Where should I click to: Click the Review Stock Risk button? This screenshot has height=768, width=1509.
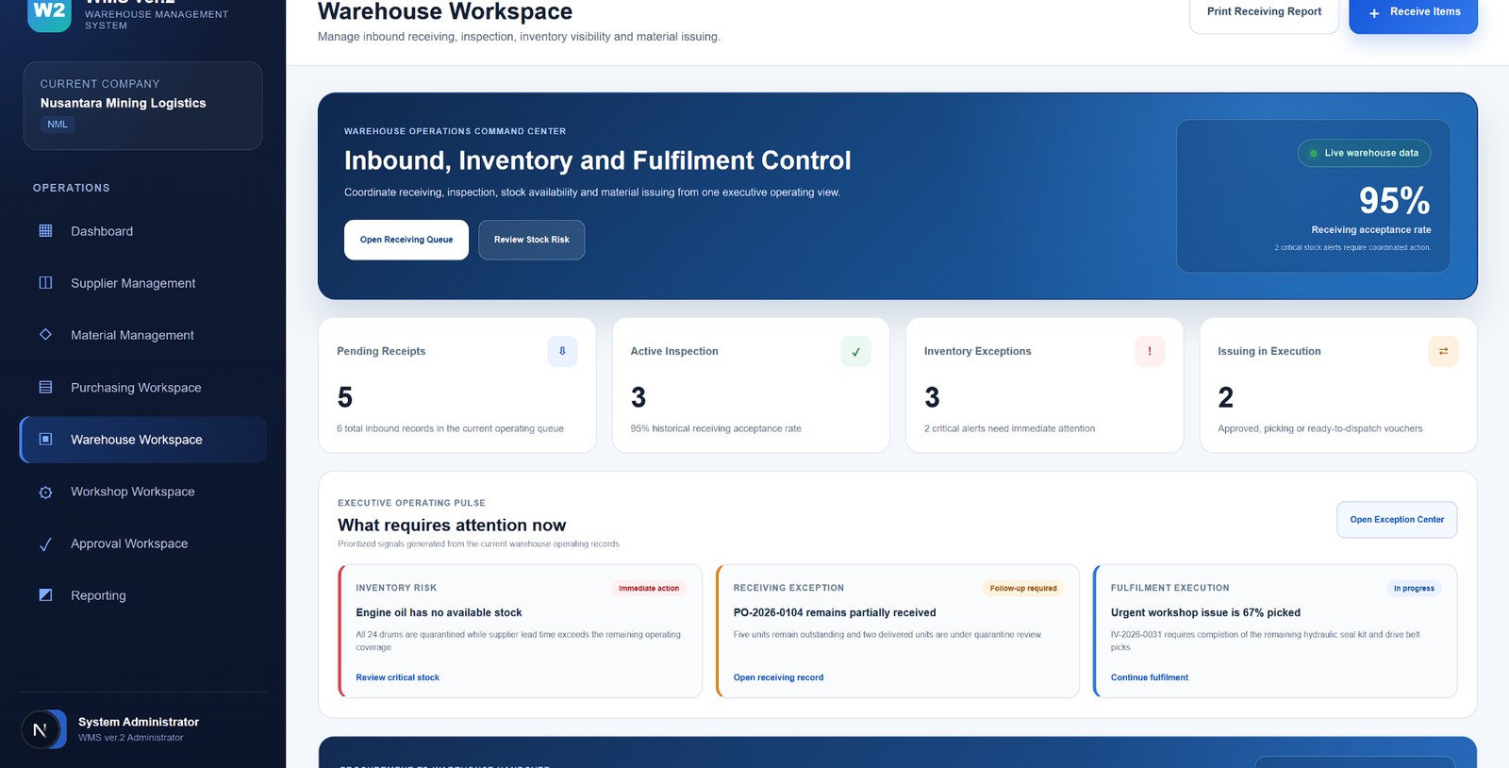click(x=532, y=240)
